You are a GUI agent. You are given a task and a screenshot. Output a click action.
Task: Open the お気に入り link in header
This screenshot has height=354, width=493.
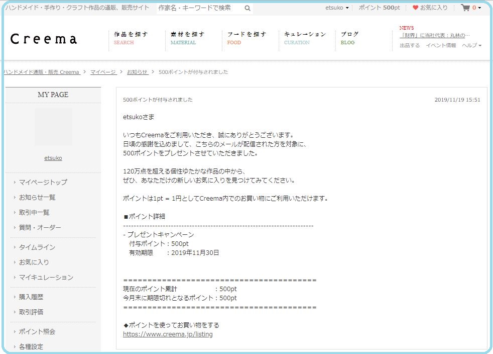(434, 8)
